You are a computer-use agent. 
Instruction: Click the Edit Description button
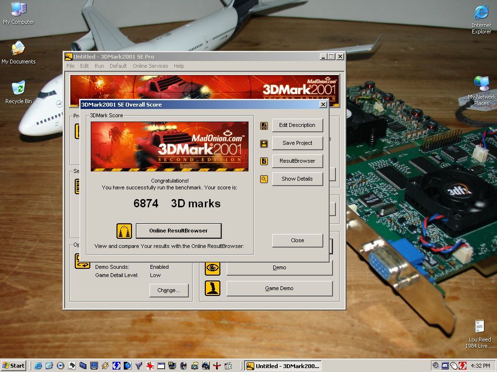coord(298,125)
